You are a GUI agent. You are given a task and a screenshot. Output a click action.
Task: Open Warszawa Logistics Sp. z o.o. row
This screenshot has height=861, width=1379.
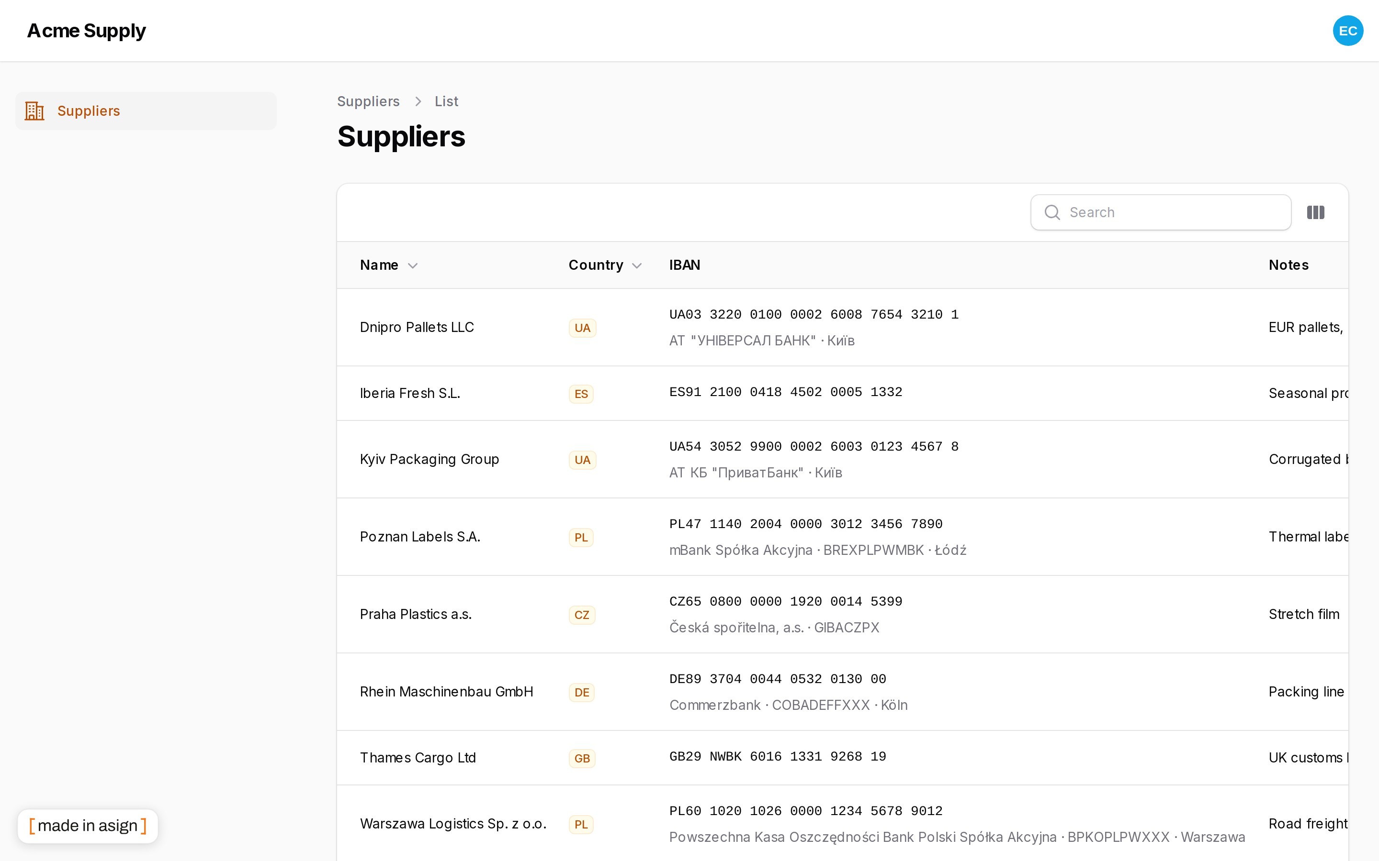tap(842, 824)
